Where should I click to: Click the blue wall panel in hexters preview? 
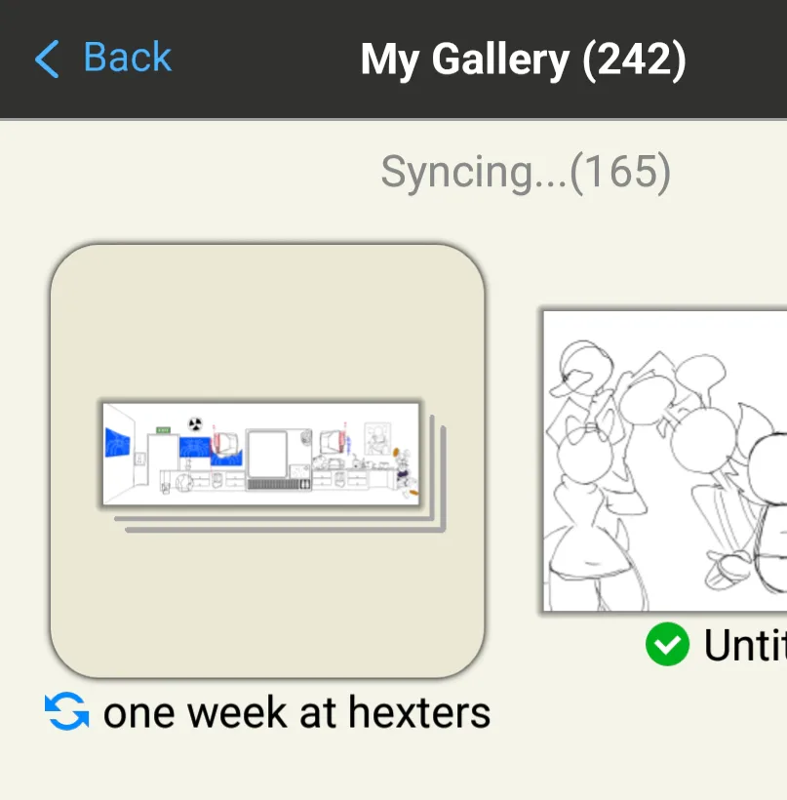(x=118, y=442)
